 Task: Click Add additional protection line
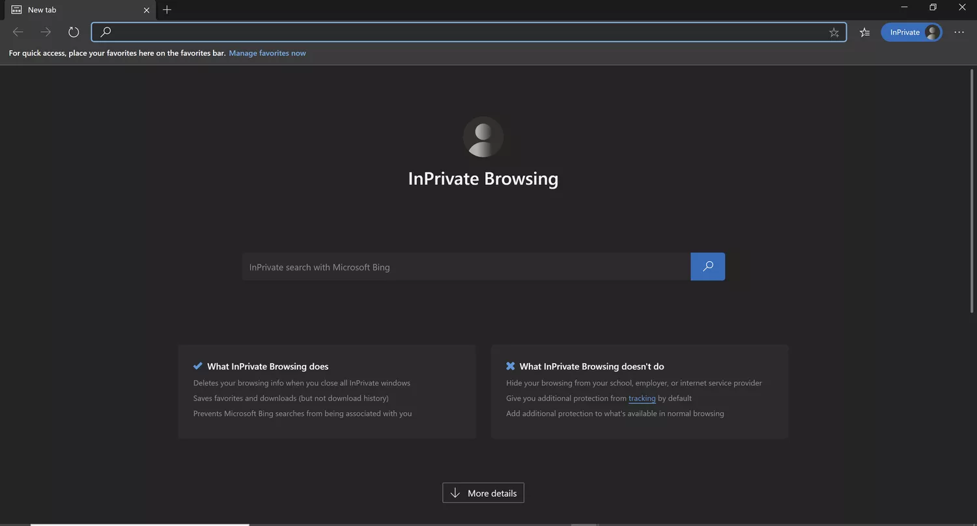(x=615, y=413)
